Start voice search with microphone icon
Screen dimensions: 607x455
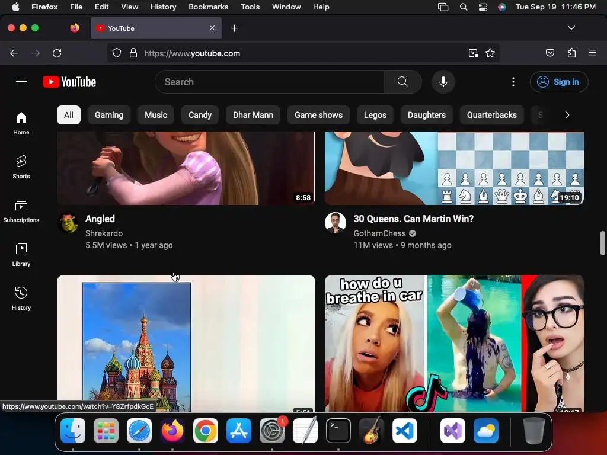tap(443, 82)
